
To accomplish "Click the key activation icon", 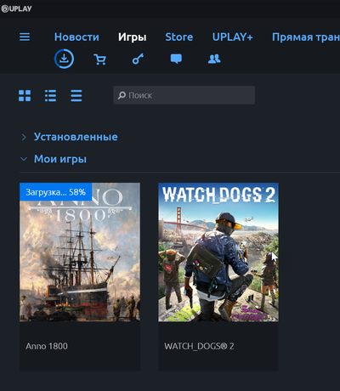I will (x=138, y=59).
